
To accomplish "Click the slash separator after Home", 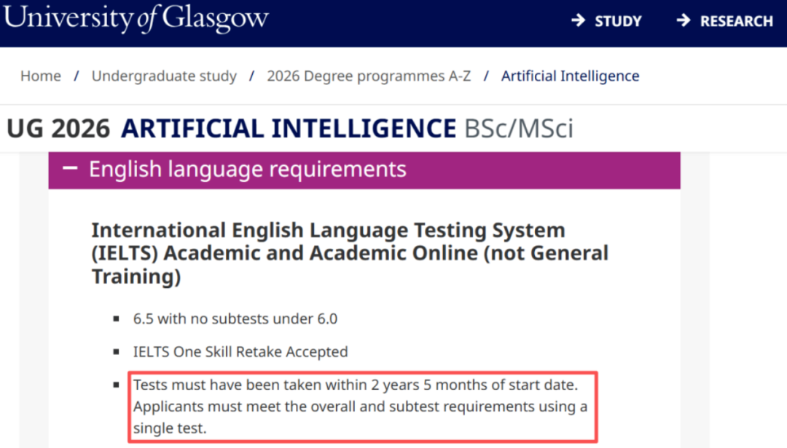I will click(77, 76).
